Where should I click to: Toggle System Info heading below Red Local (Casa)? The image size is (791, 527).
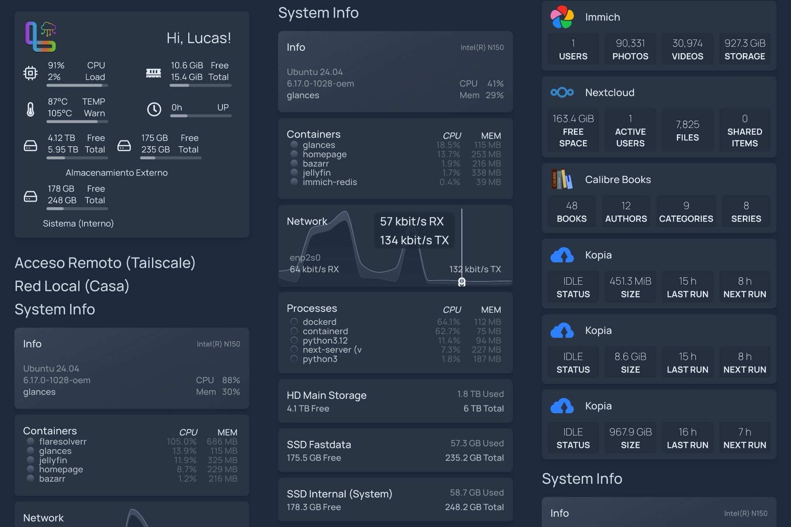(x=55, y=309)
